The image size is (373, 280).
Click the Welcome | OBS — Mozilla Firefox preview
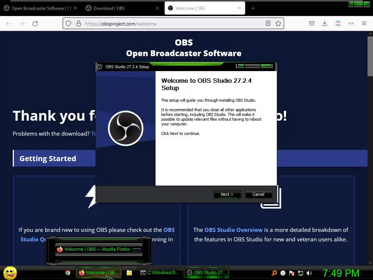coord(99,249)
